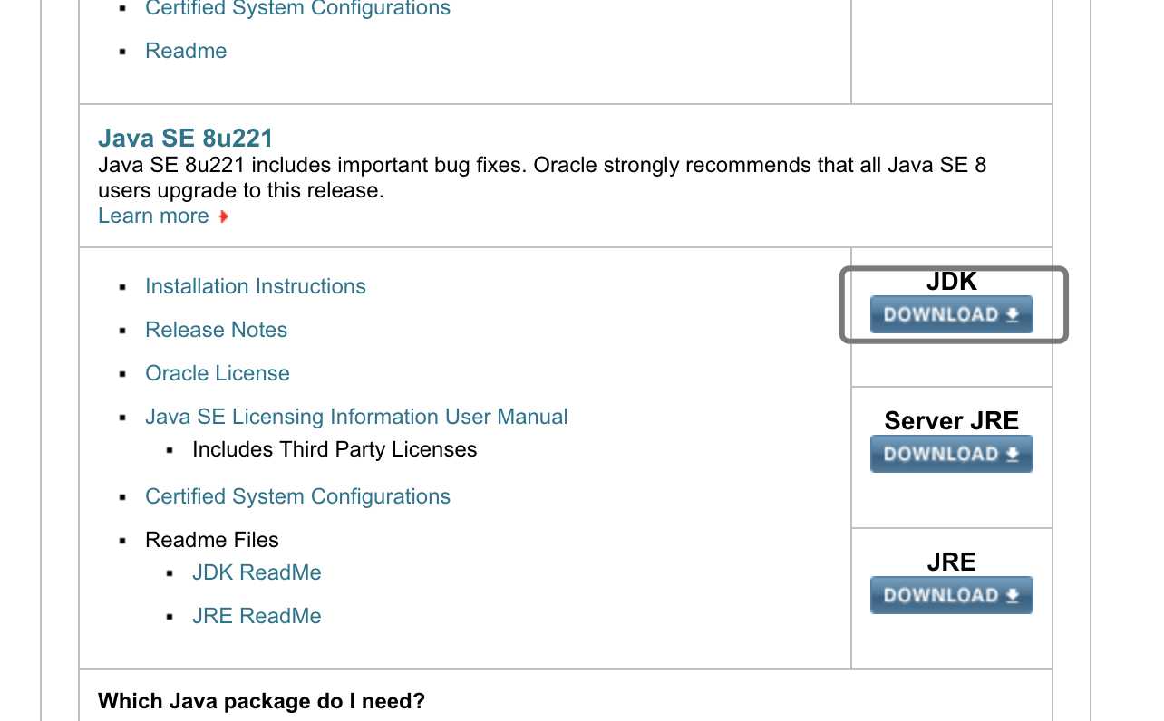This screenshot has width=1164, height=721.
Task: Open the JDK ReadMe link
Action: click(x=257, y=572)
